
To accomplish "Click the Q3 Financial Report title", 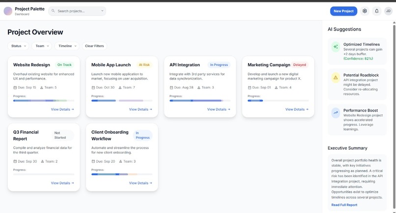I will point(26,135).
